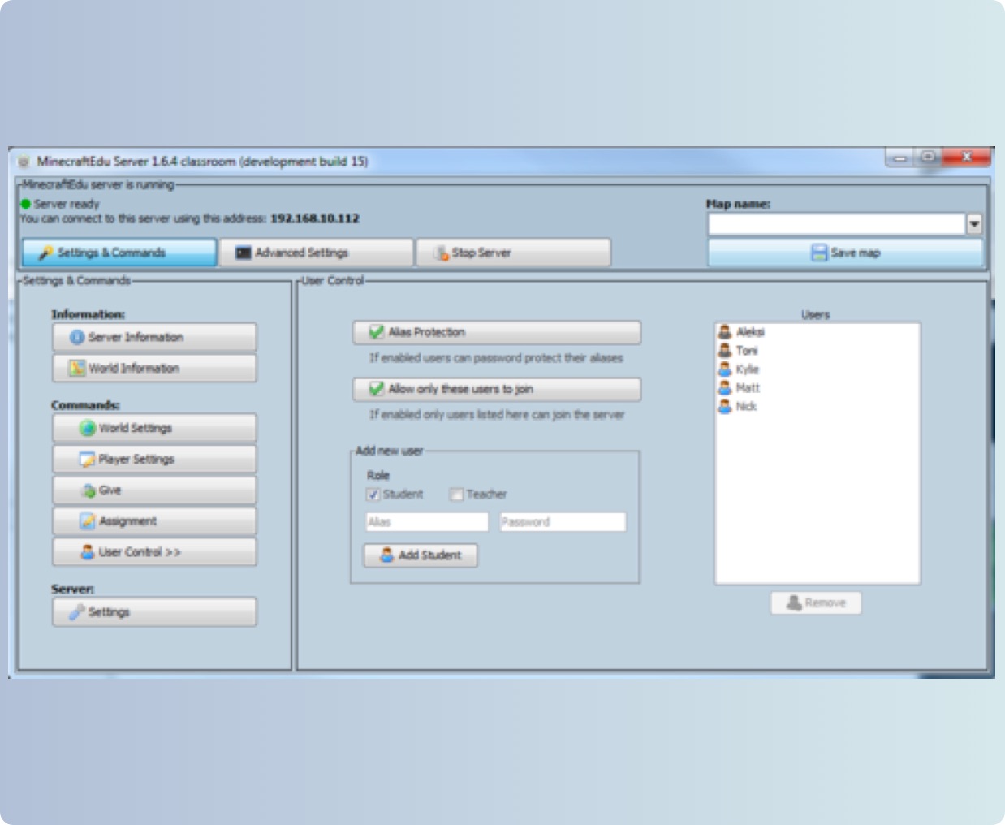Expand the Map name dropdown arrow
Viewport: 1005px width, 825px height.
[974, 224]
